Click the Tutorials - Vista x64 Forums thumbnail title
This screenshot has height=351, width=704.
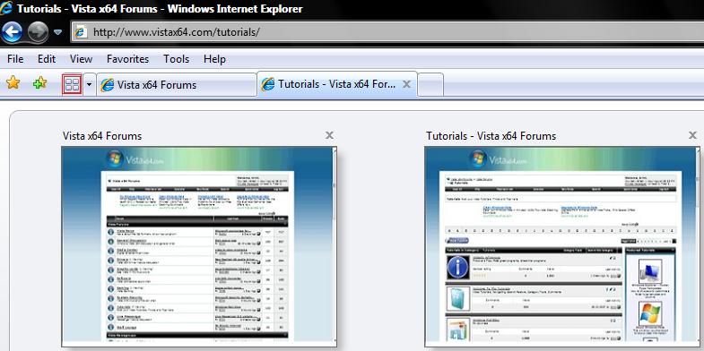pos(491,136)
